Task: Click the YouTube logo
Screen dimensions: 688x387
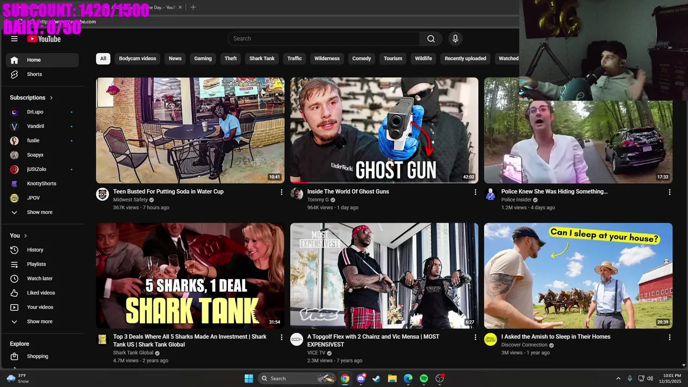Action: [44, 39]
